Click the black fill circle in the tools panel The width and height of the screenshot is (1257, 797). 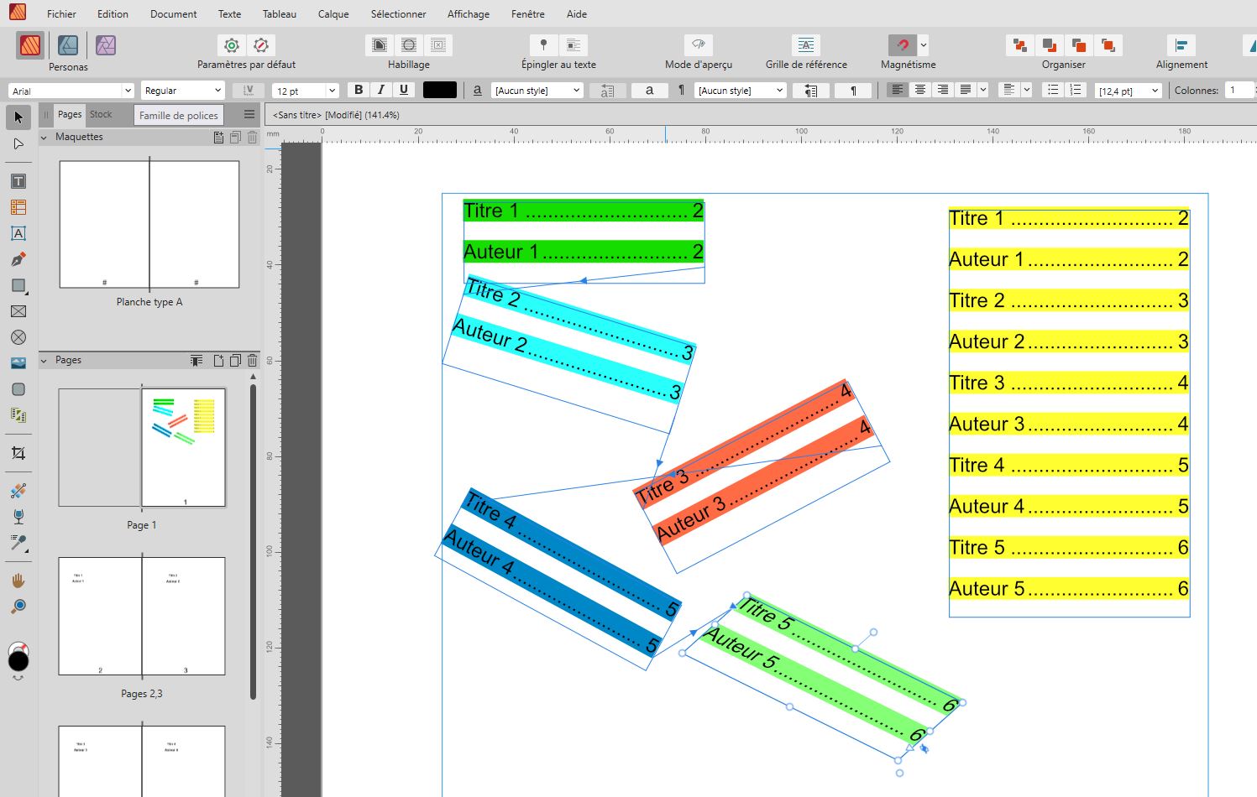[18, 661]
